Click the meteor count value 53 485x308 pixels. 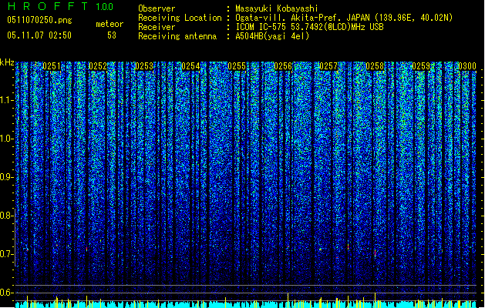(x=112, y=35)
